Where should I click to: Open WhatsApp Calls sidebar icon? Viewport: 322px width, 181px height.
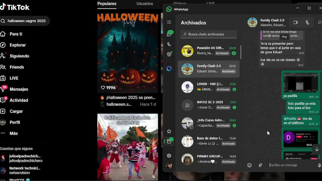click(169, 44)
